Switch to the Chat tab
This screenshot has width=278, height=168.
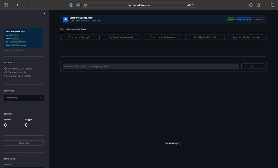point(62,29)
